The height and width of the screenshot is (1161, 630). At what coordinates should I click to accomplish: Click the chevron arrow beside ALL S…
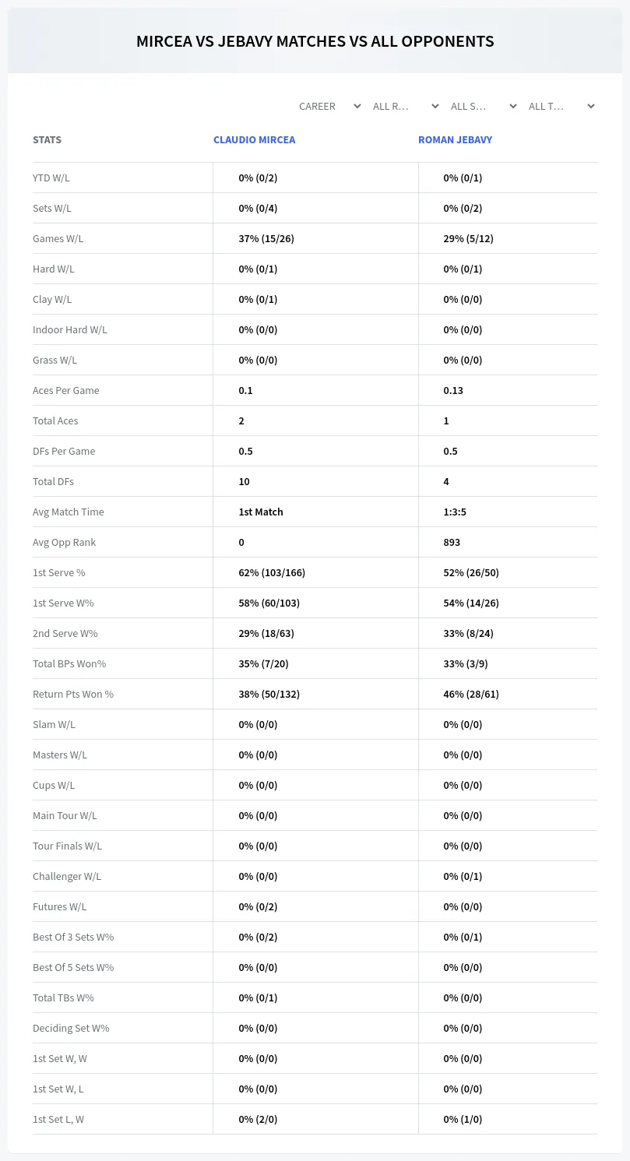(513, 106)
